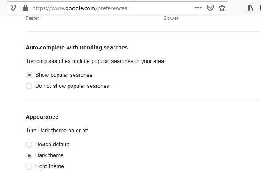This screenshot has height=180, width=261.
Task: Open the Library bookshelf icon
Action: pyautogui.click(x=250, y=8)
